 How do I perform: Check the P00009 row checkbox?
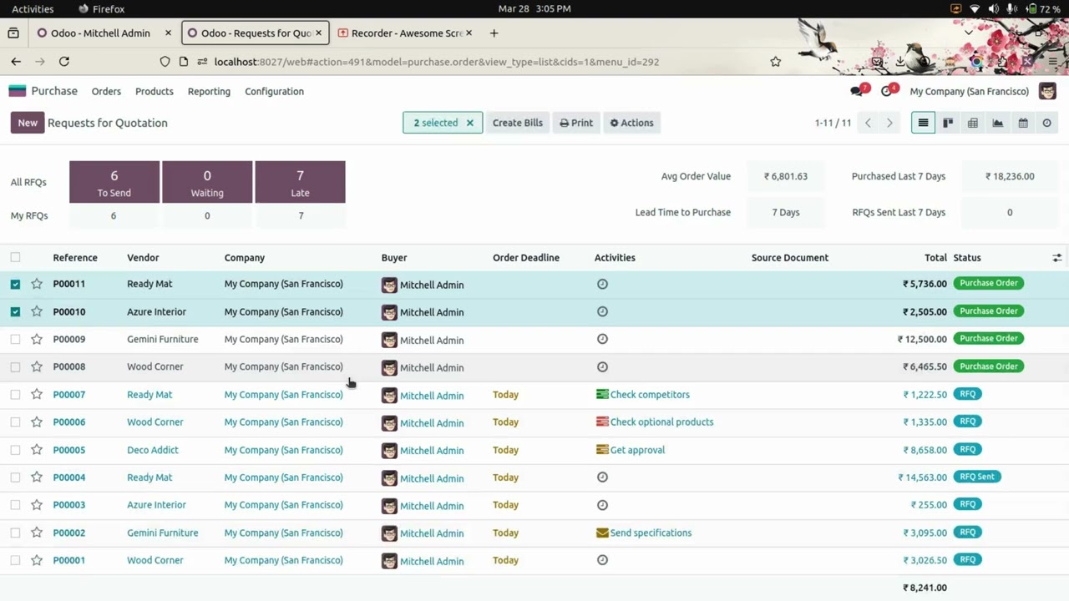[15, 339]
